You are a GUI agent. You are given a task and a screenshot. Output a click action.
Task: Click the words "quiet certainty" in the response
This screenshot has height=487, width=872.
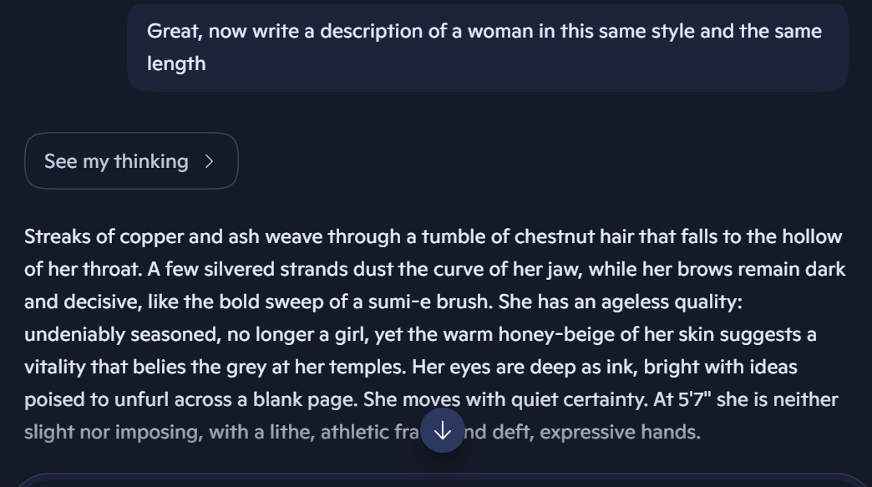pos(578,400)
